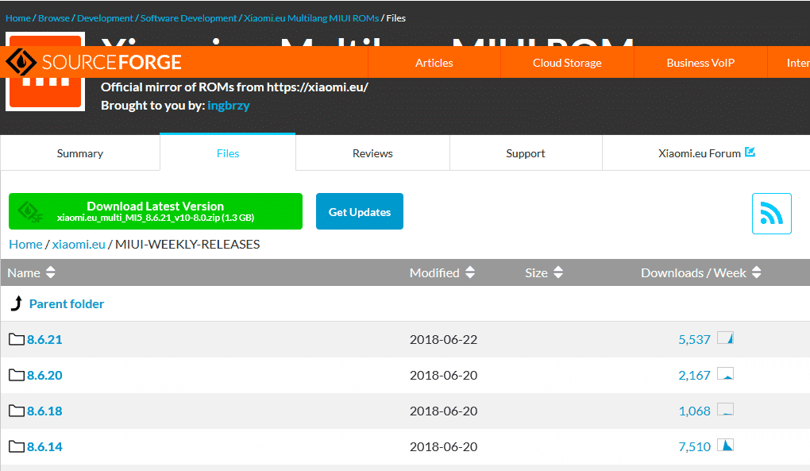Screen dimensions: 810x471
Task: Sort files by Size column arrows
Action: pyautogui.click(x=558, y=272)
